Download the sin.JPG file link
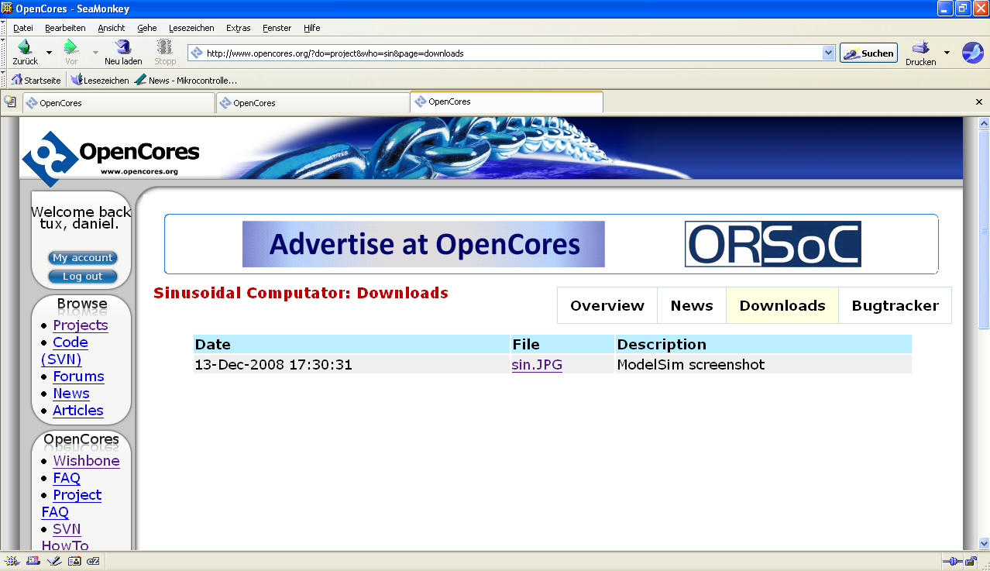990x571 pixels. (537, 365)
